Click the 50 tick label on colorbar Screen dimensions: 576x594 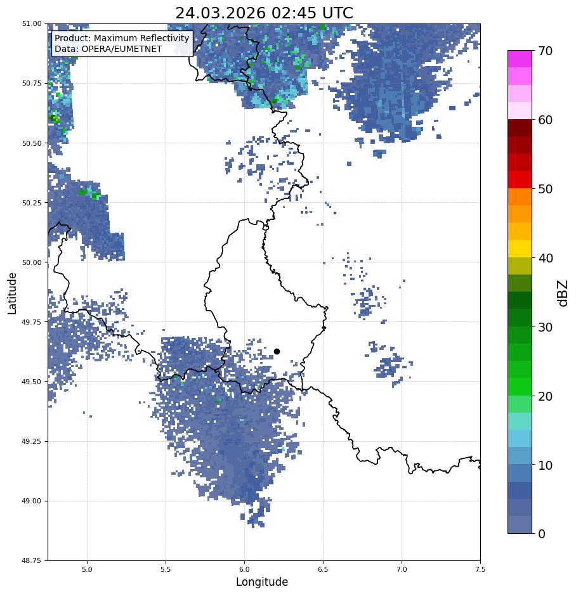pyautogui.click(x=546, y=189)
